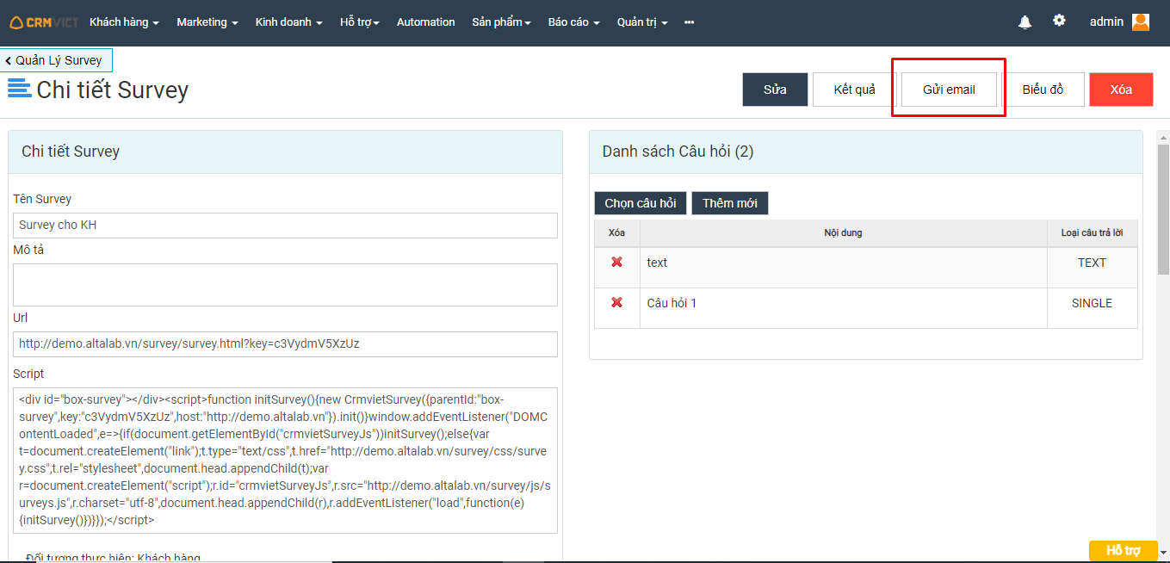Click the Loại câu trả lời column header
This screenshot has width=1170, height=563.
(x=1092, y=232)
